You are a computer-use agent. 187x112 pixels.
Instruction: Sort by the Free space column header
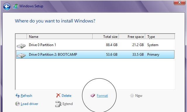click(132, 36)
